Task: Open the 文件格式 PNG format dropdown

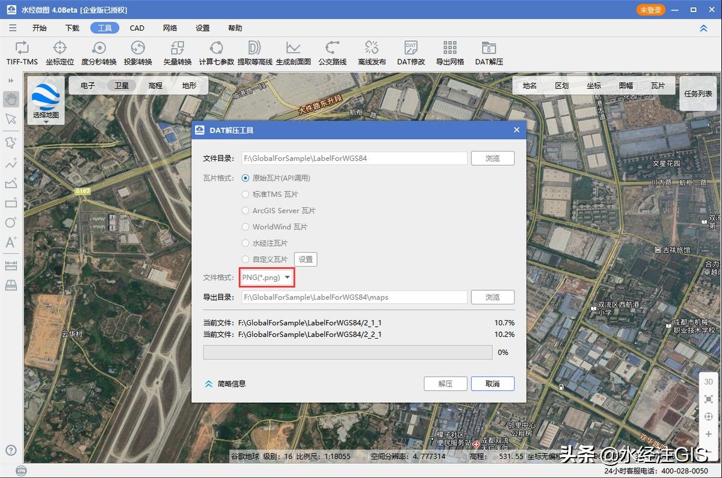Action: pyautogui.click(x=267, y=277)
